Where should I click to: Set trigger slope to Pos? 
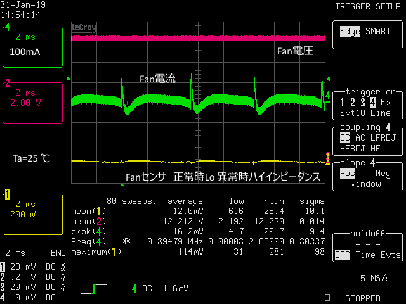(x=348, y=173)
